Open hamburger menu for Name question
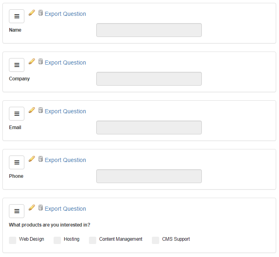This screenshot has width=279, height=257. pyautogui.click(x=17, y=16)
